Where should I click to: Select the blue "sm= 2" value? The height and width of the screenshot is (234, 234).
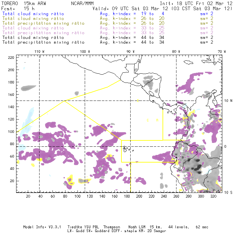pos(206,14)
